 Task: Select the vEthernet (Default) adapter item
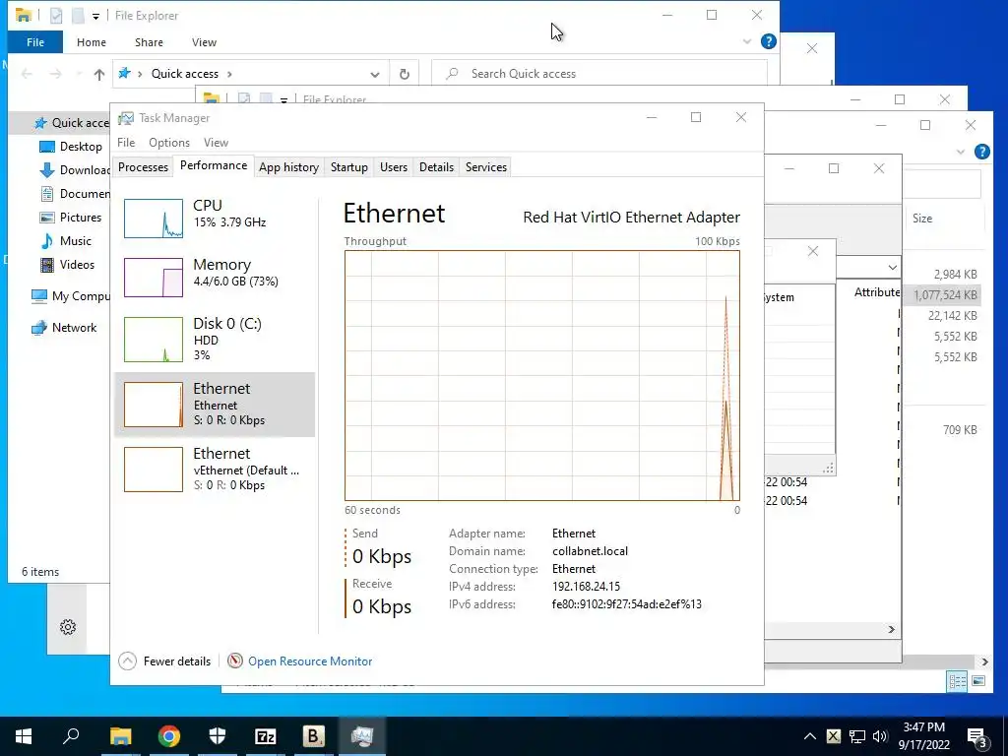pos(215,470)
